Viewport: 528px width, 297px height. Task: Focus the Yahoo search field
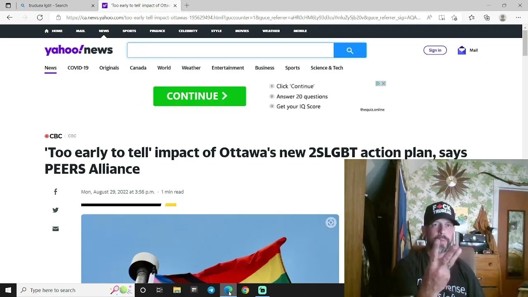click(x=230, y=50)
